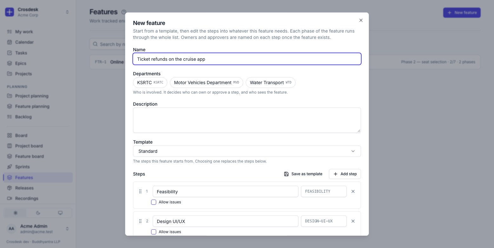Toggle the KSRTC department chip

pos(150,83)
